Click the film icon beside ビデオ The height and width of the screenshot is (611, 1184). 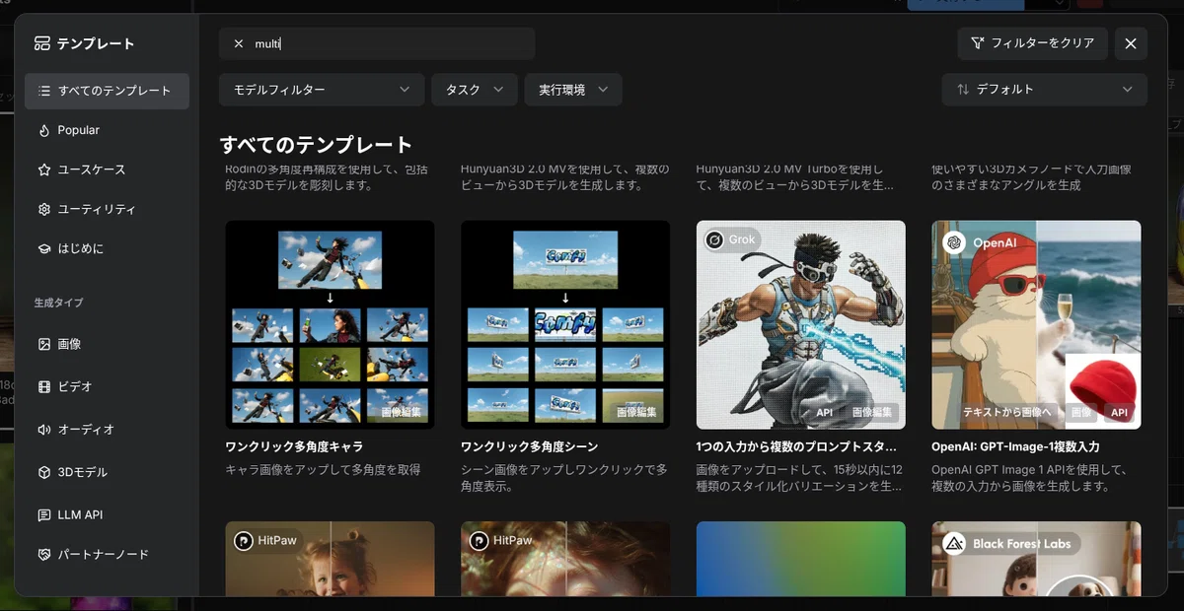pyautogui.click(x=43, y=386)
